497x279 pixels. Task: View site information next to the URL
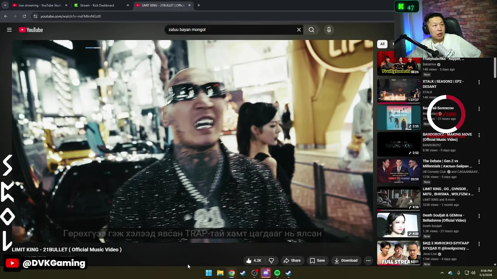pyautogui.click(x=35, y=16)
